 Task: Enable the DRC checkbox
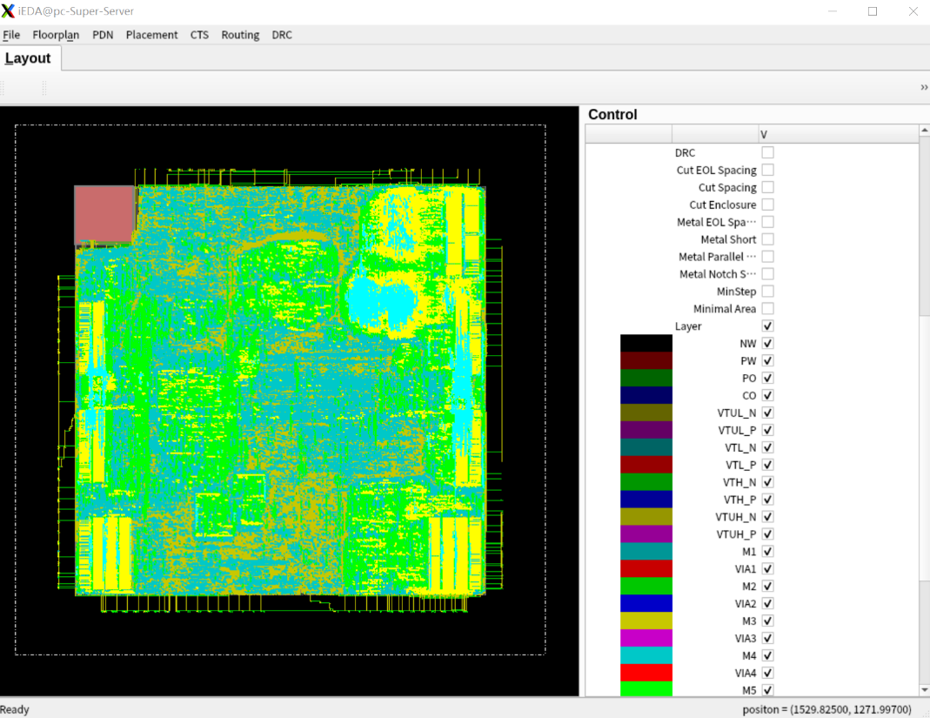[767, 152]
